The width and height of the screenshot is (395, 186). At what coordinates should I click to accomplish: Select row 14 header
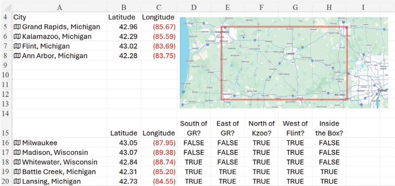(6, 114)
